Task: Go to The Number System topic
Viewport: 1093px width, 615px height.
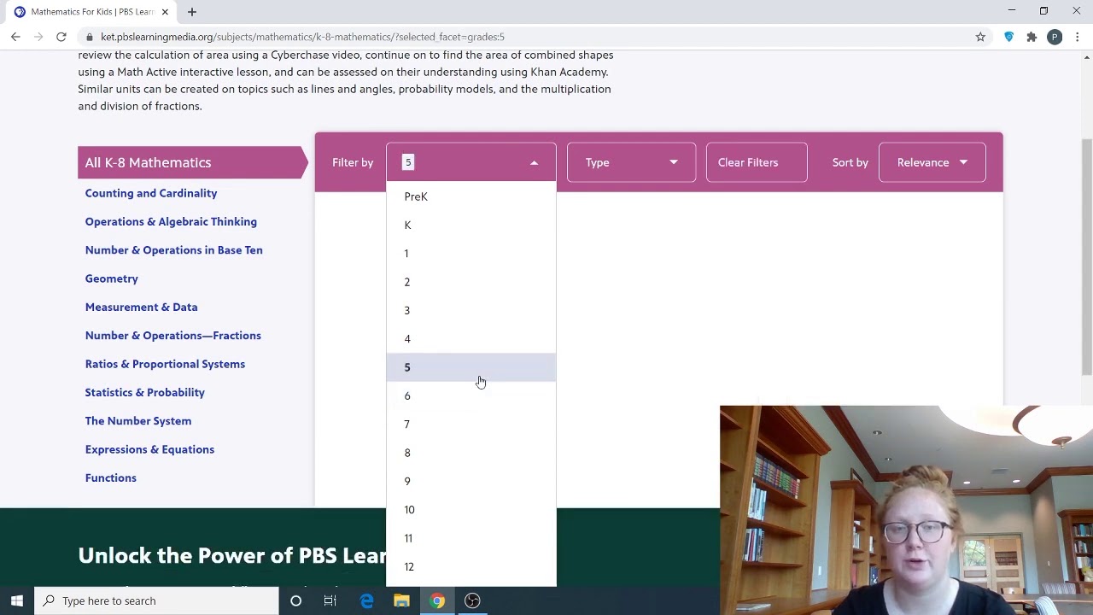Action: coord(138,421)
